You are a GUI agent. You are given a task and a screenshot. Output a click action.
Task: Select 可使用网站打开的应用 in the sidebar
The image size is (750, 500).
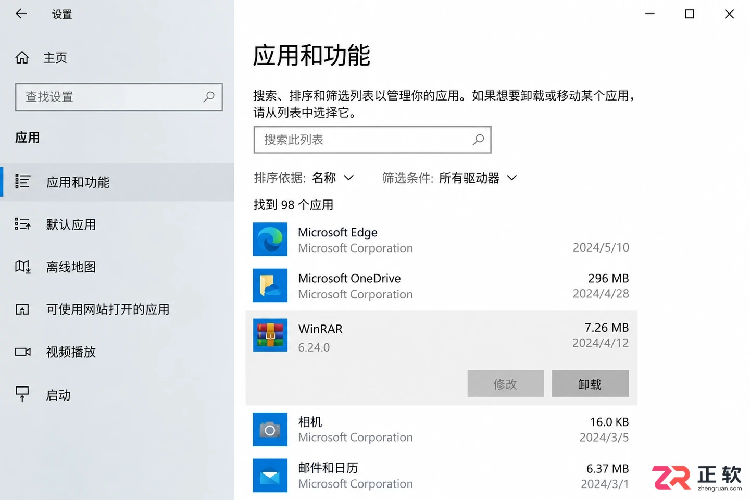(x=117, y=309)
